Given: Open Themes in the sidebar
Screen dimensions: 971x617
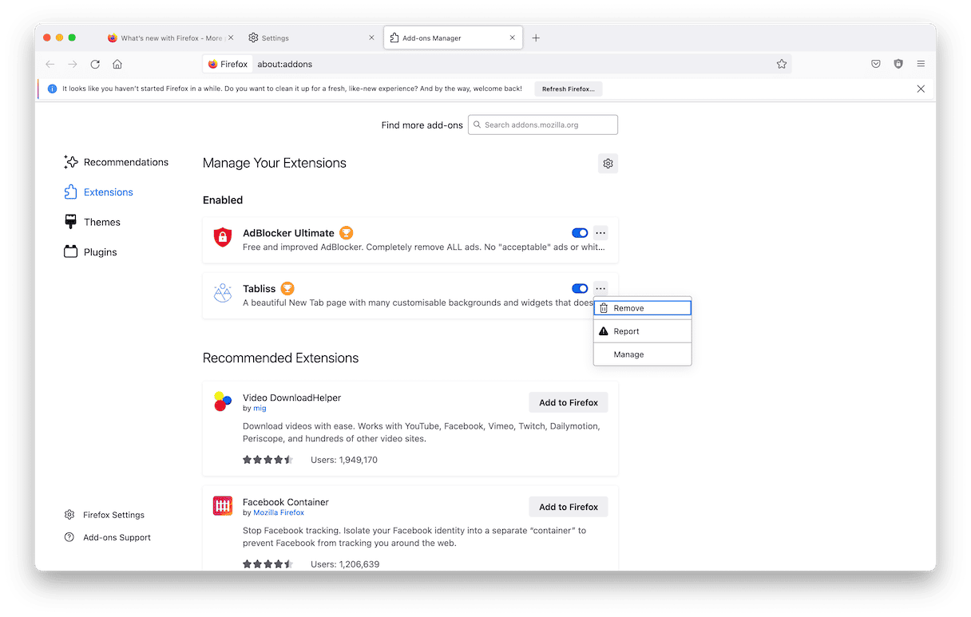Looking at the screenshot, I should (92, 222).
